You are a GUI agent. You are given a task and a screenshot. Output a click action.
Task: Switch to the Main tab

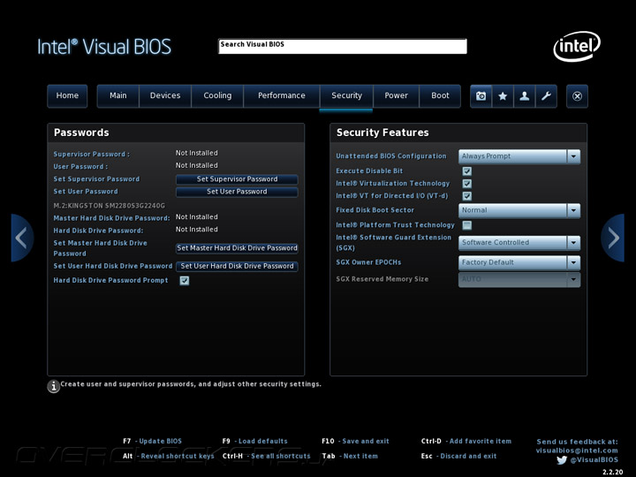118,96
